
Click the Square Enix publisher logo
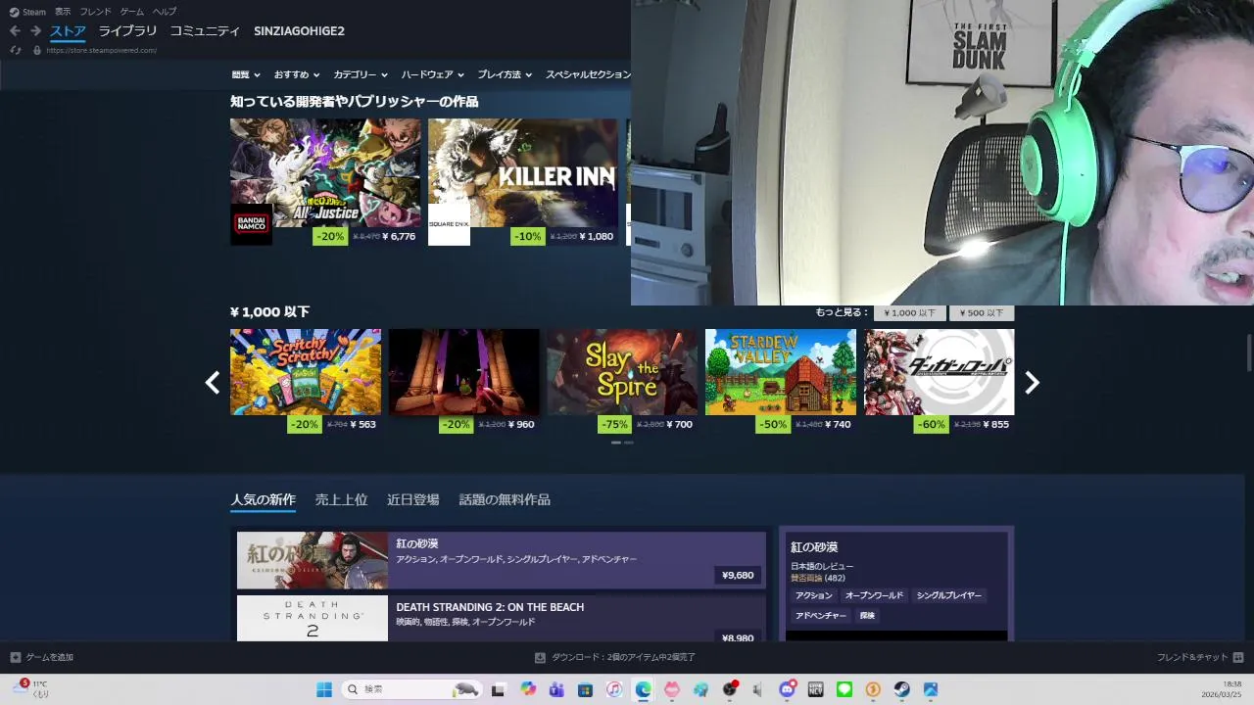coord(449,224)
